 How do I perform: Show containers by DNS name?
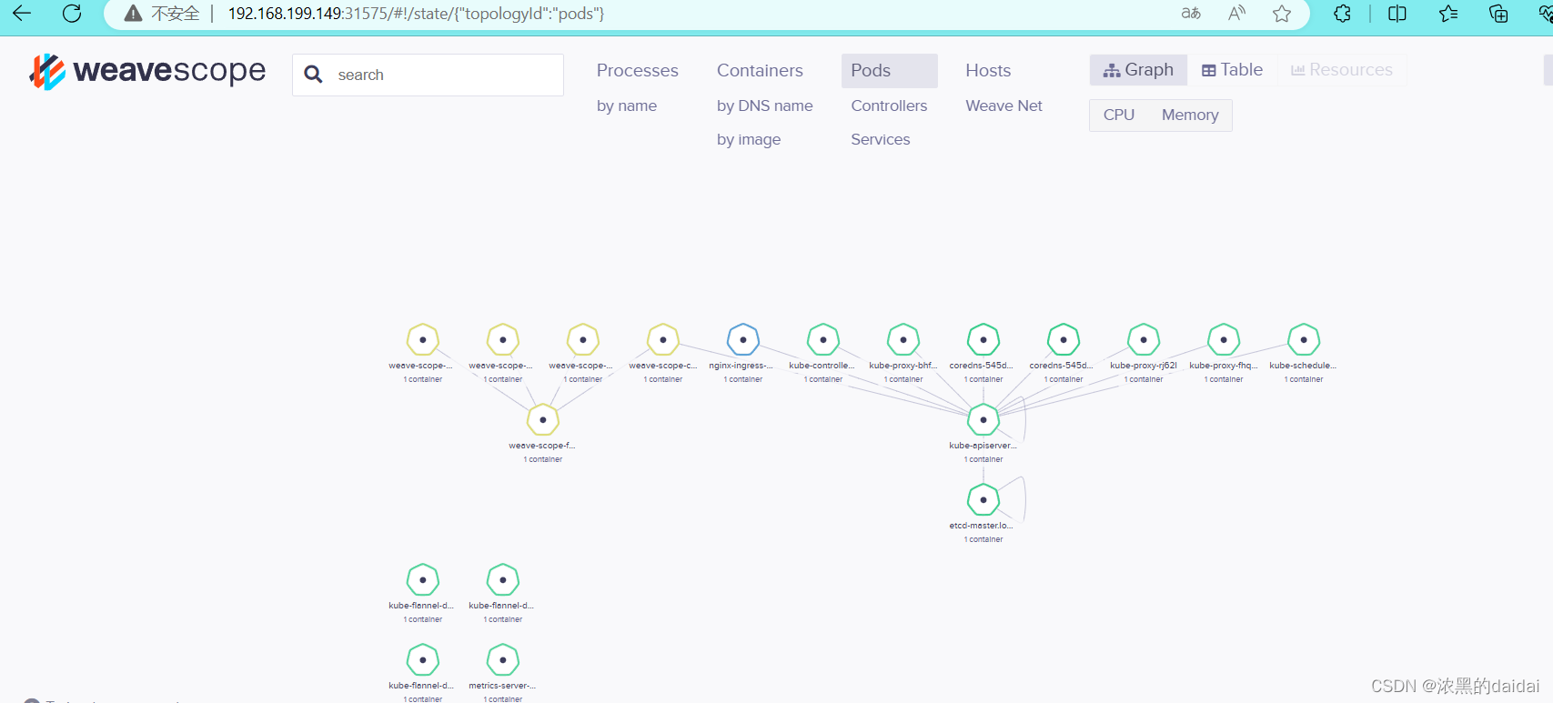coord(765,105)
